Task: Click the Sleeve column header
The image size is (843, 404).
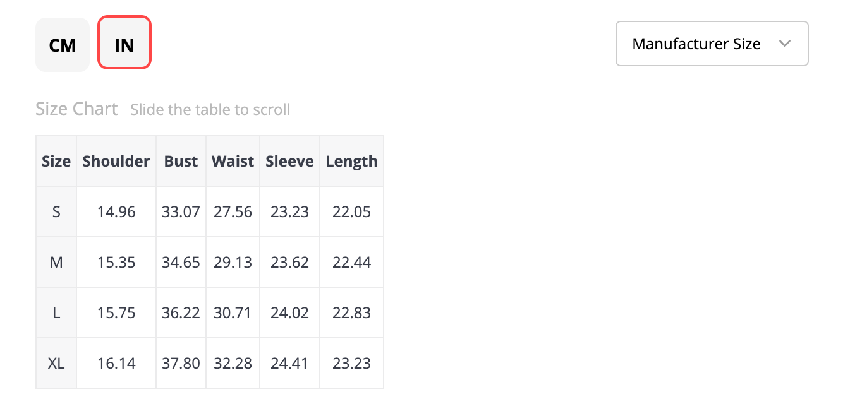Action: 289,161
